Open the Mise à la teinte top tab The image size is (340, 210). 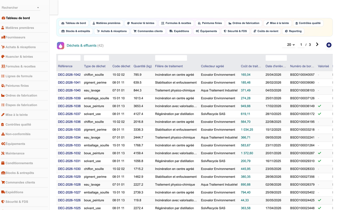(278, 23)
